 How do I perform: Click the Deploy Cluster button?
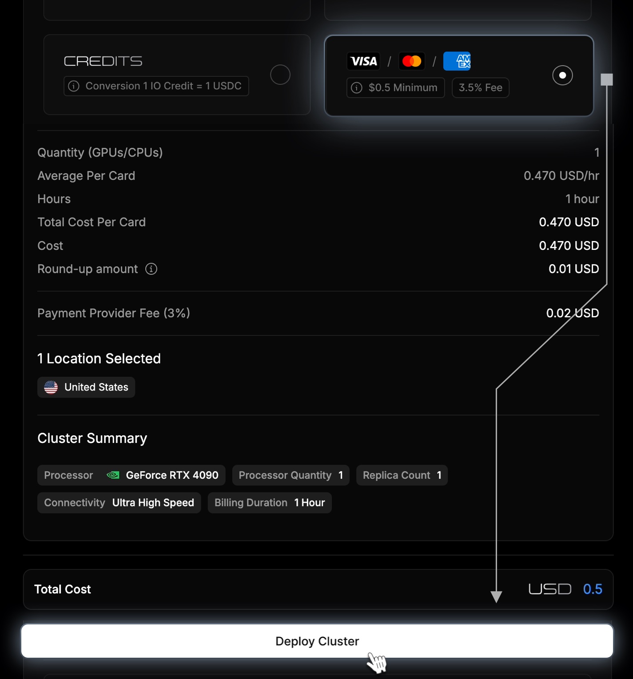click(x=317, y=641)
